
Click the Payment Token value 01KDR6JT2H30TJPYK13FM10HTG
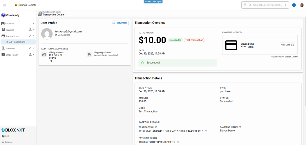point(157,142)
